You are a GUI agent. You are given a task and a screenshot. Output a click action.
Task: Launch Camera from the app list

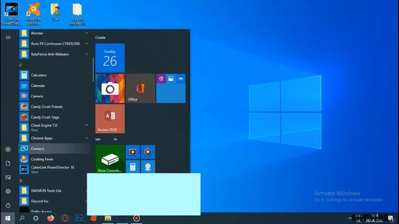[54, 96]
